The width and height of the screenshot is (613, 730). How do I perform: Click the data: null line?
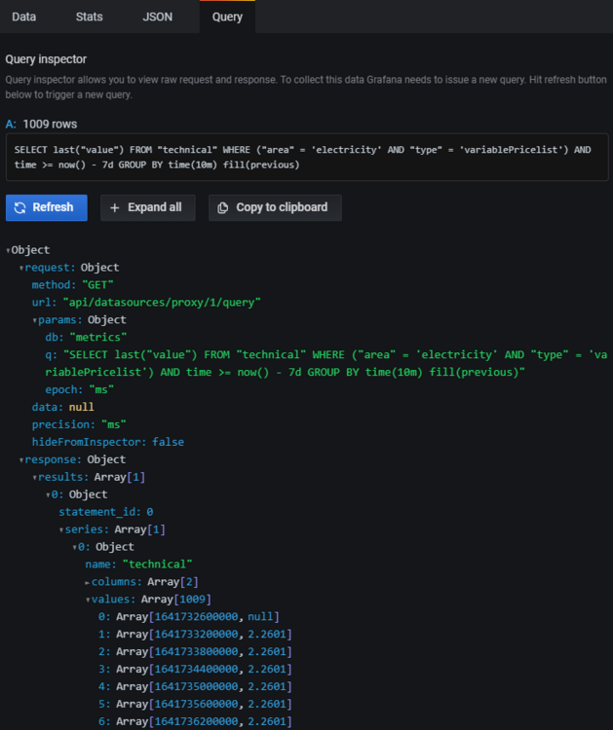tap(63, 407)
